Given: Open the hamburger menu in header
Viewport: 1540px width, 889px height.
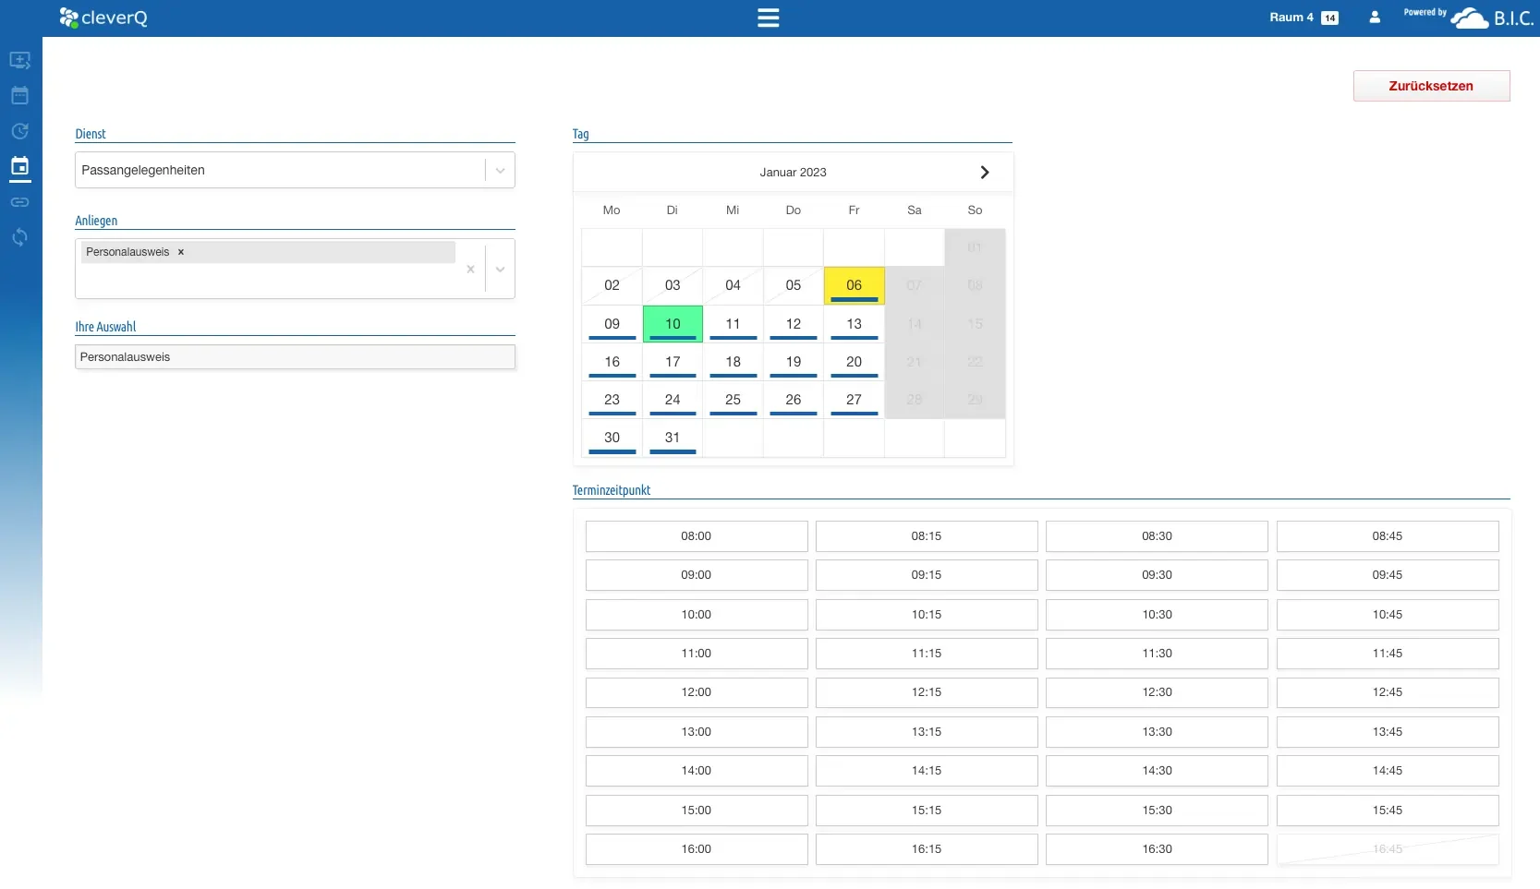Looking at the screenshot, I should click(768, 18).
